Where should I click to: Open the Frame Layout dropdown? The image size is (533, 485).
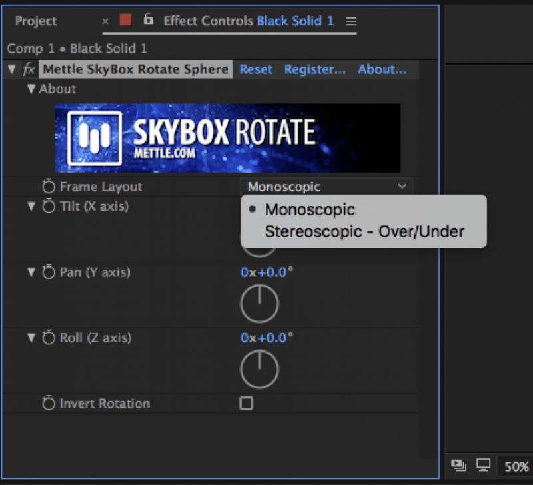[x=326, y=187]
